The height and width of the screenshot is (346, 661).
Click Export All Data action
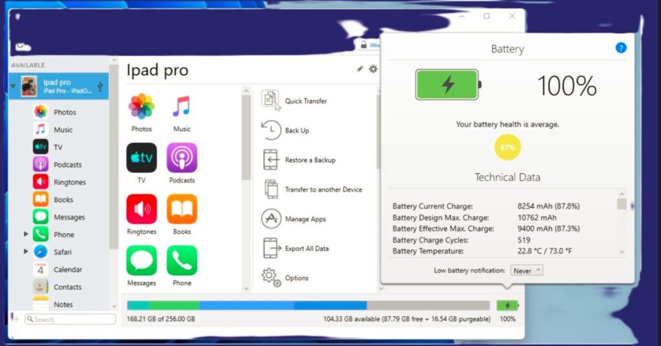tap(295, 249)
